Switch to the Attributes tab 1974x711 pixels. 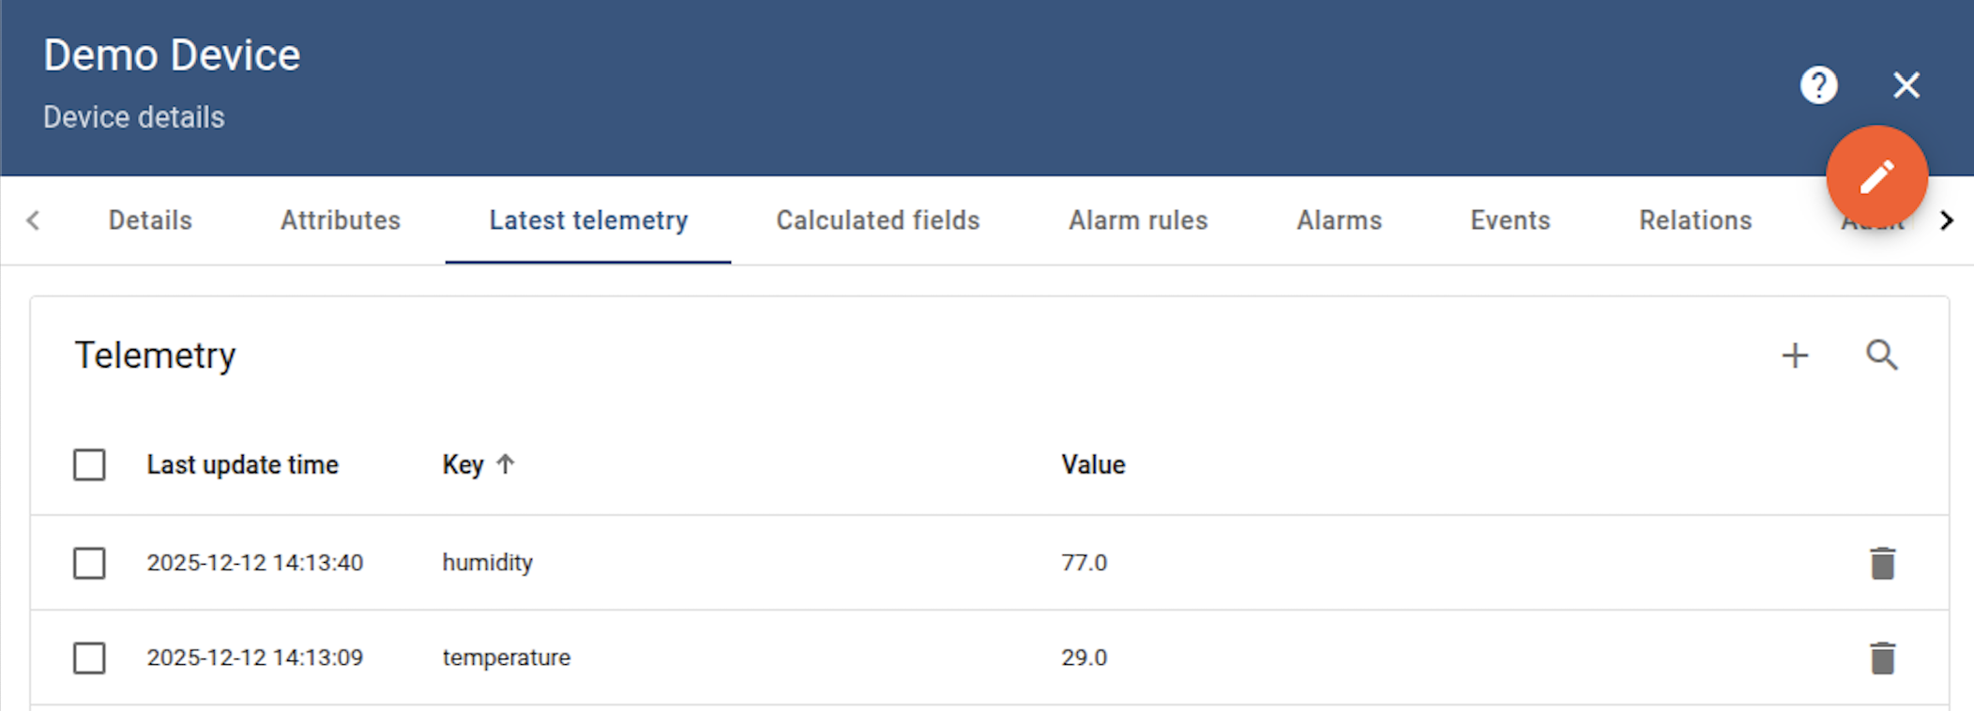tap(340, 220)
